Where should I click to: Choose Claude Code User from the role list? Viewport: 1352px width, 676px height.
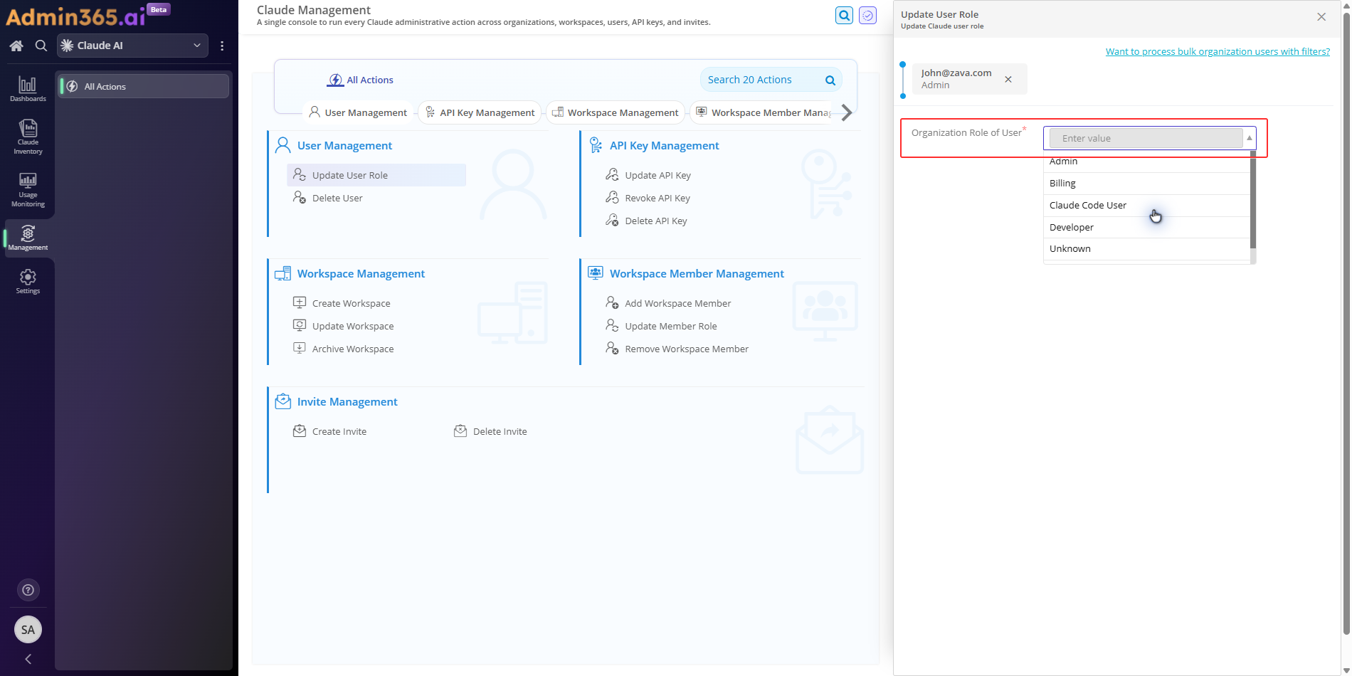[1146, 206]
